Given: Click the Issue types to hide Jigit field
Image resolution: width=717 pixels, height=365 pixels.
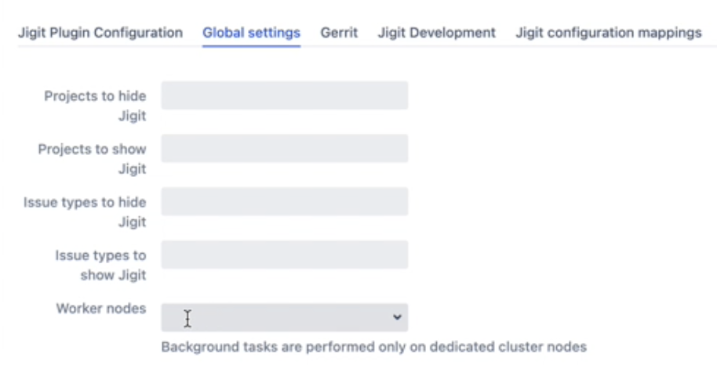Looking at the screenshot, I should coord(284,201).
